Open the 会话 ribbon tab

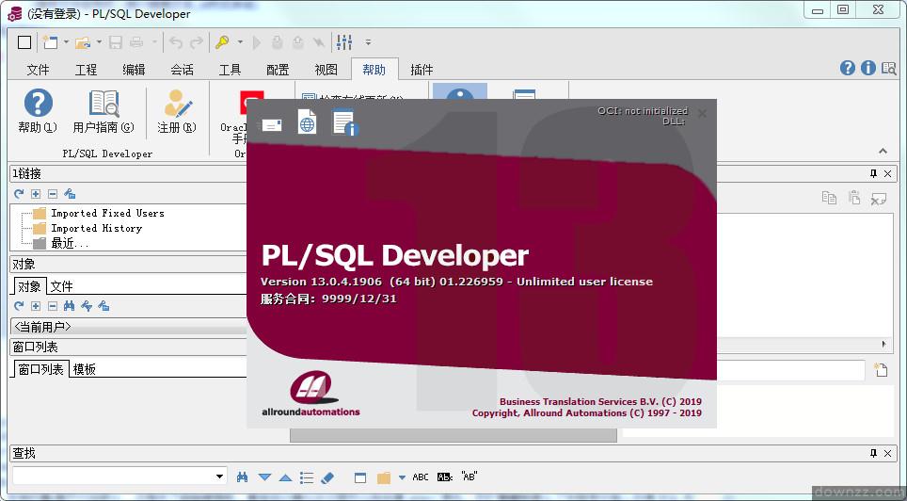pyautogui.click(x=183, y=70)
